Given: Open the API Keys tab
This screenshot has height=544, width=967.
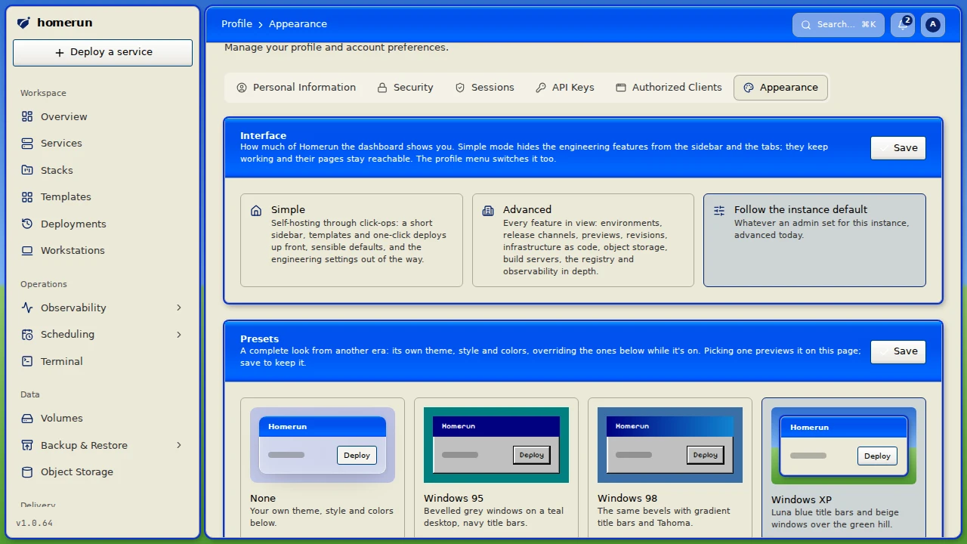Looking at the screenshot, I should (x=565, y=88).
